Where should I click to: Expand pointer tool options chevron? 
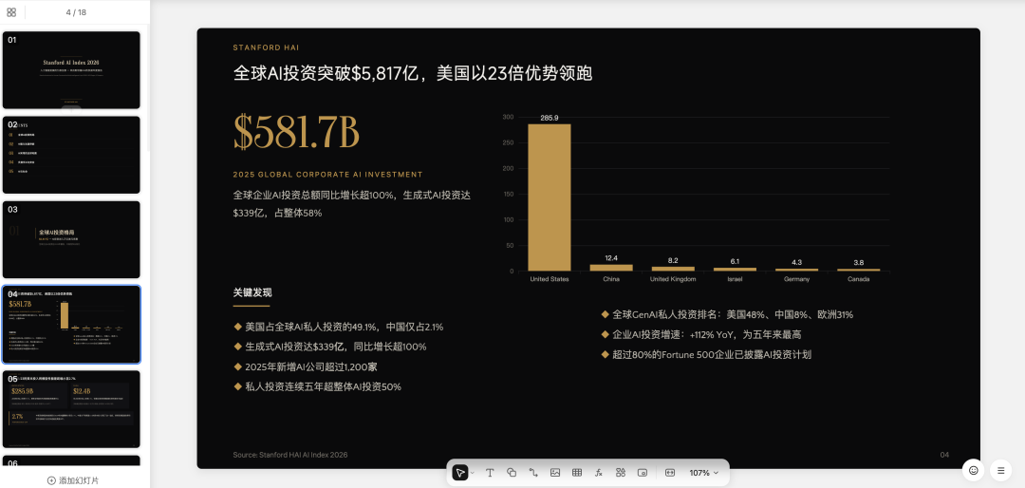coord(473,473)
